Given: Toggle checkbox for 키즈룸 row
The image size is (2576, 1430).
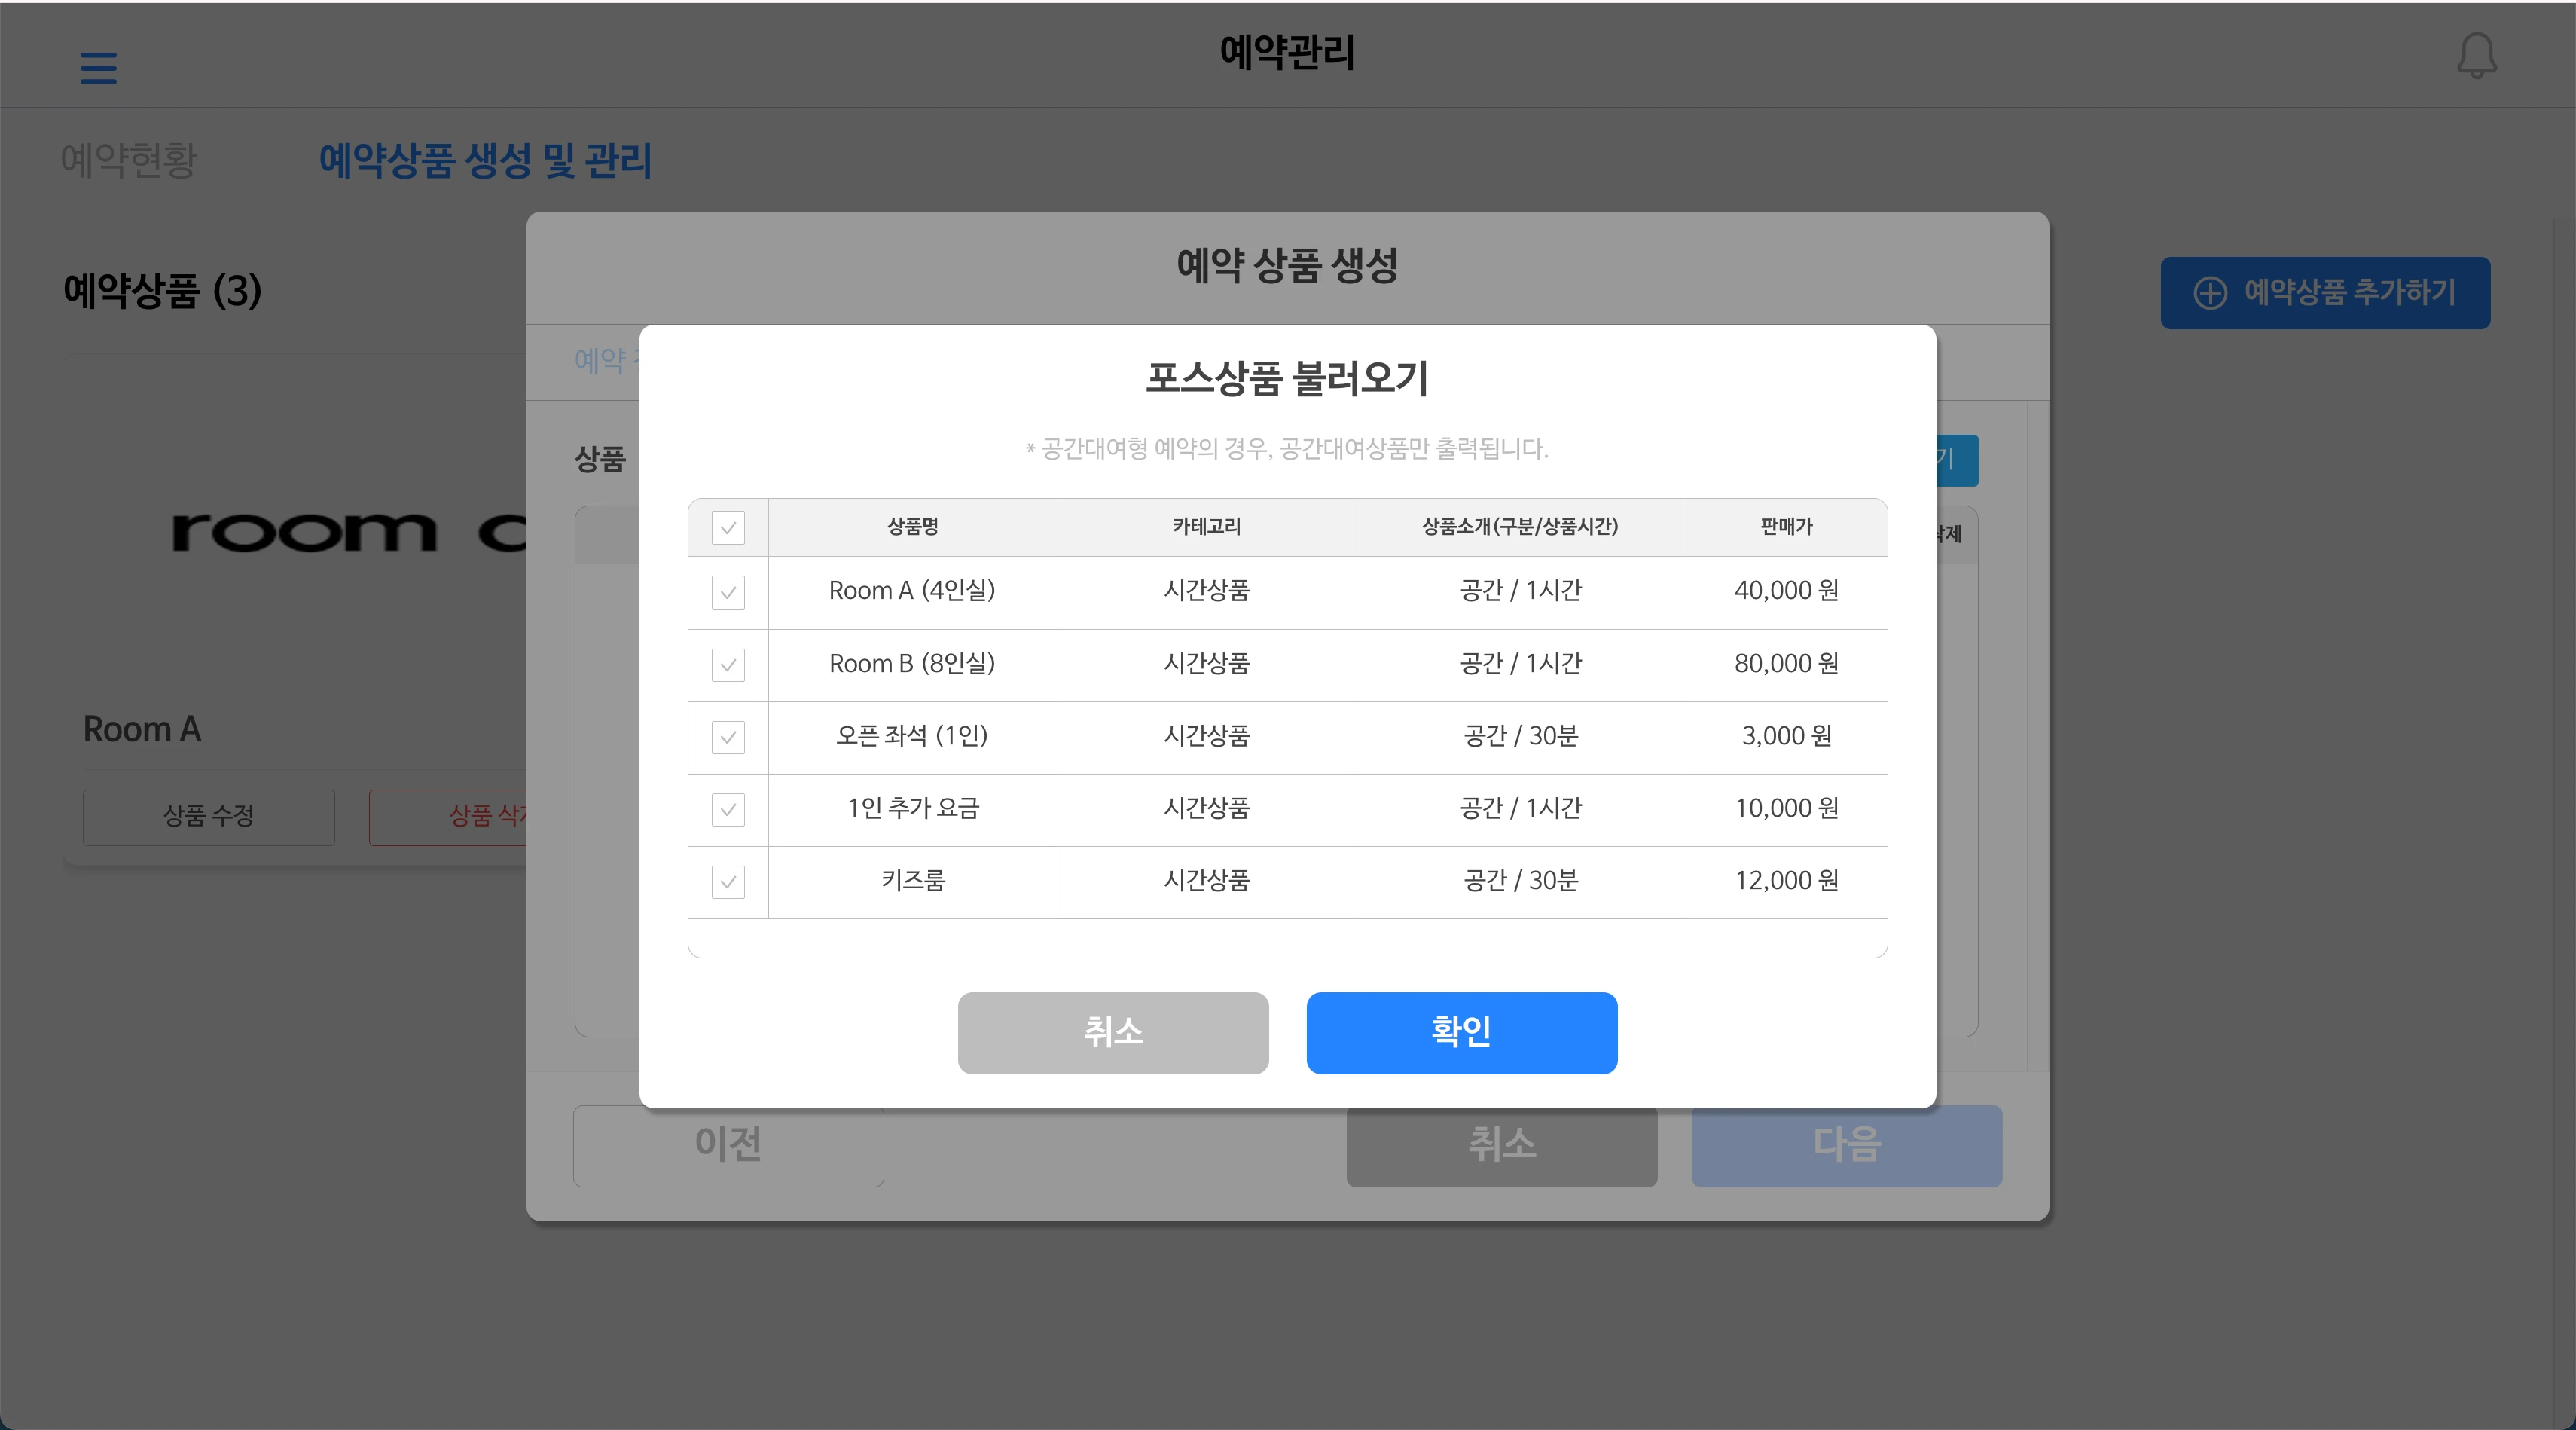Looking at the screenshot, I should (728, 882).
